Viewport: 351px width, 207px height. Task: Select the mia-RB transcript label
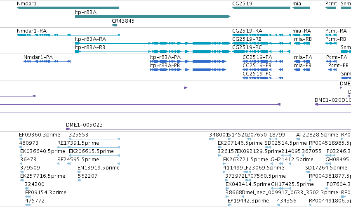(x=303, y=39)
